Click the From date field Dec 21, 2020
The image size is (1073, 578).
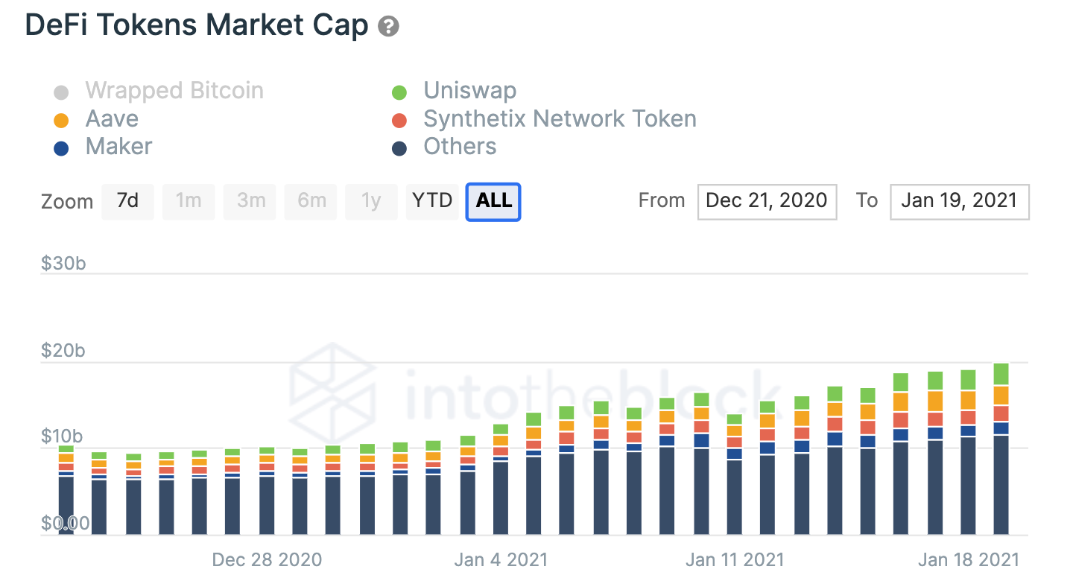point(767,202)
